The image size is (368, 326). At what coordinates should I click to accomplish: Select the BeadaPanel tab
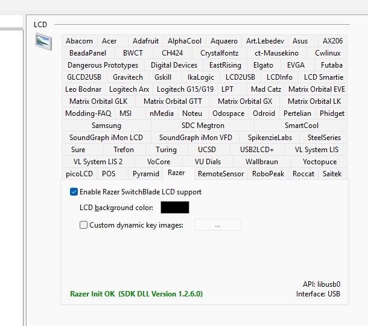pos(87,53)
